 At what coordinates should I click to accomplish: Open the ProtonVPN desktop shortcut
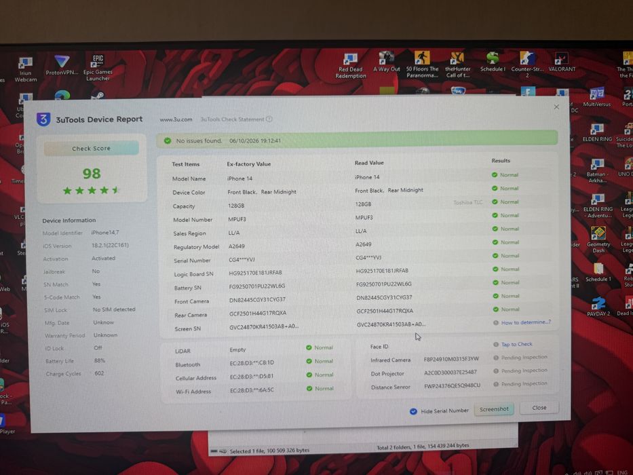(62, 65)
